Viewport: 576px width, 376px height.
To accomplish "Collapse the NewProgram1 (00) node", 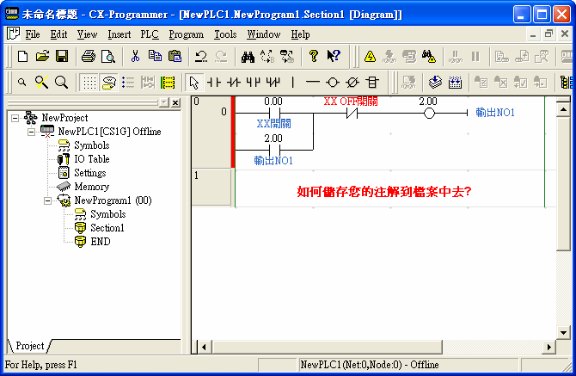I will click(47, 200).
